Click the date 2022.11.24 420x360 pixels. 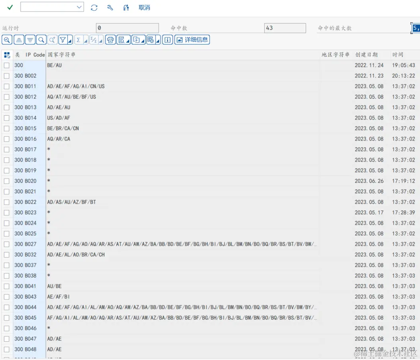click(369, 65)
